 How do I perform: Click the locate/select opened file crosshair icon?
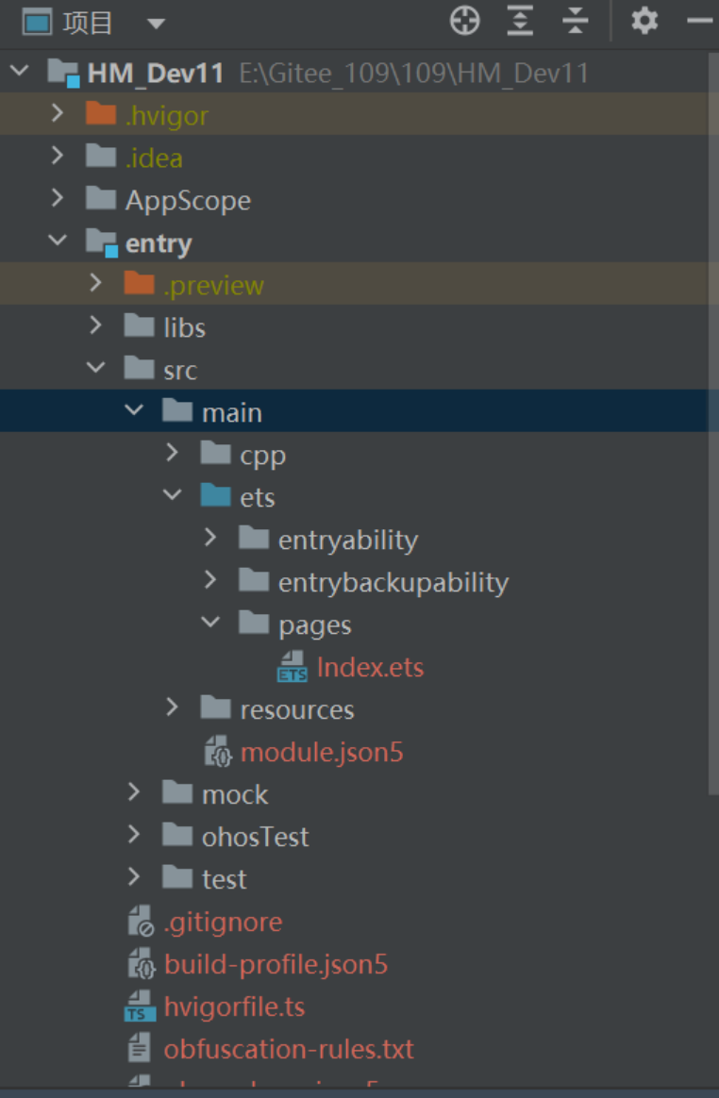(464, 21)
